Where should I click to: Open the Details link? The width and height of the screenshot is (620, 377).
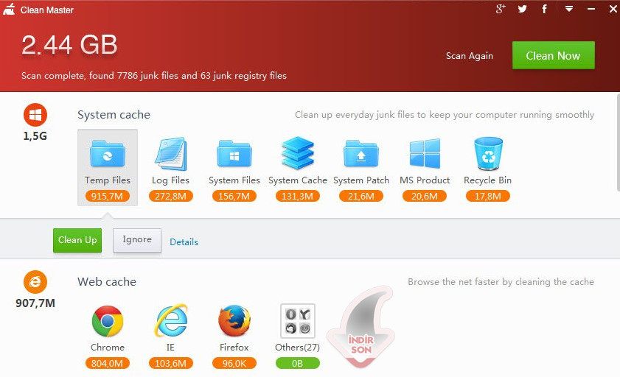(184, 242)
